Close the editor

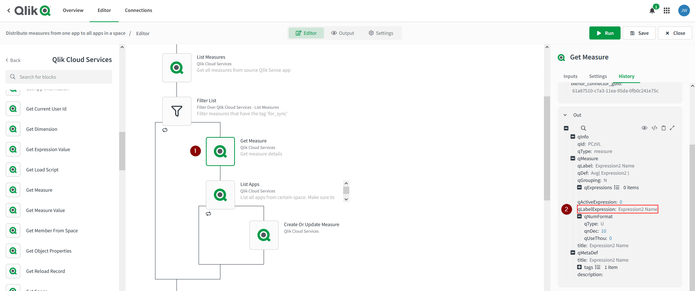click(675, 33)
